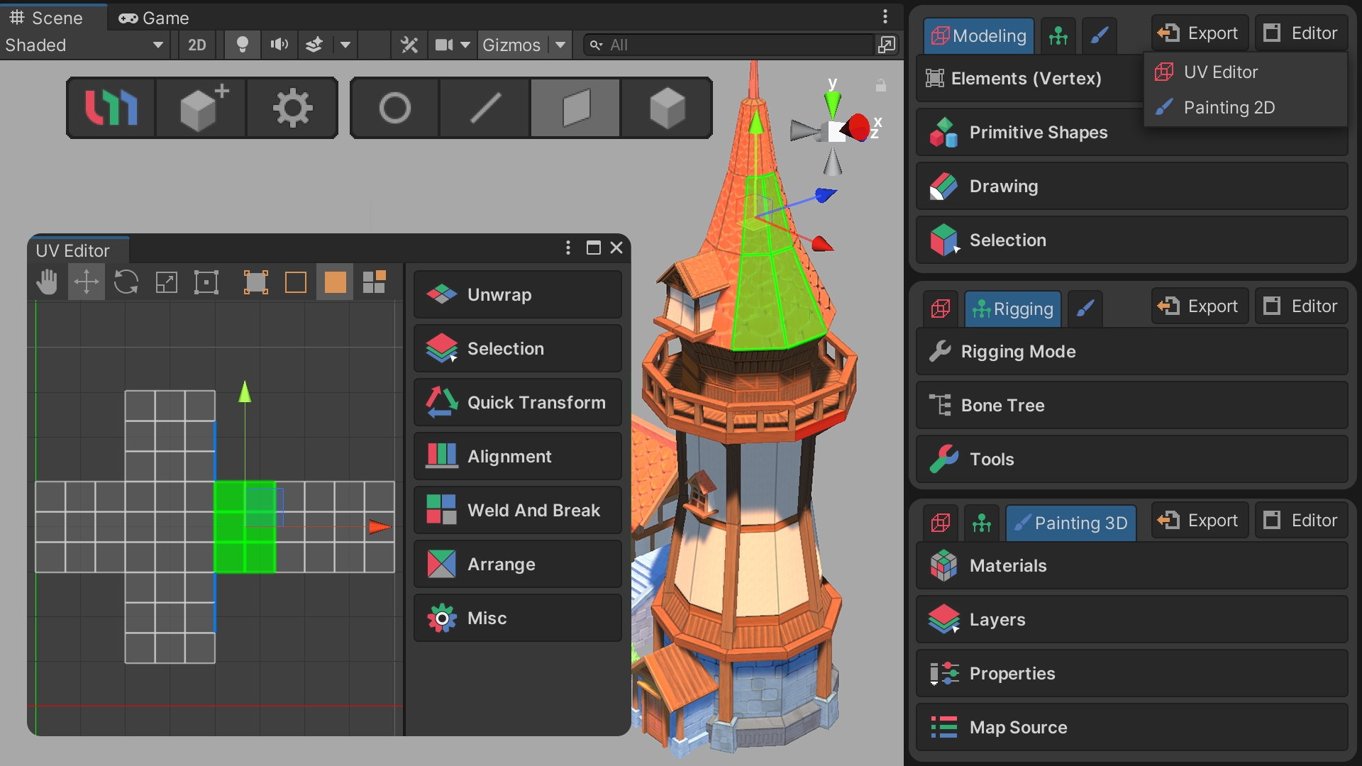Viewport: 1362px width, 766px height.
Task: Toggle 2D view mode in the Scene view
Action: (196, 45)
